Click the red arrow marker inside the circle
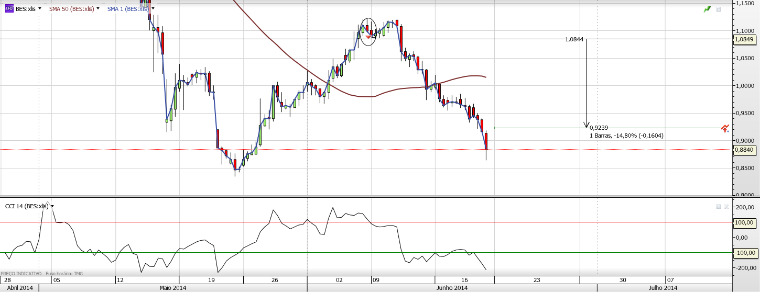Screen dimensions: 760x292 pos(368,37)
